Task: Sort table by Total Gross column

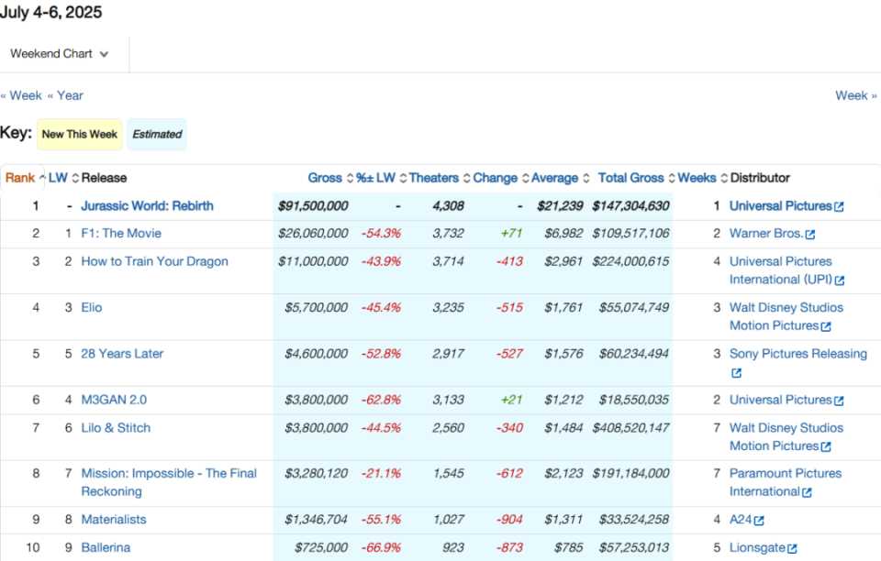Action: point(637,178)
